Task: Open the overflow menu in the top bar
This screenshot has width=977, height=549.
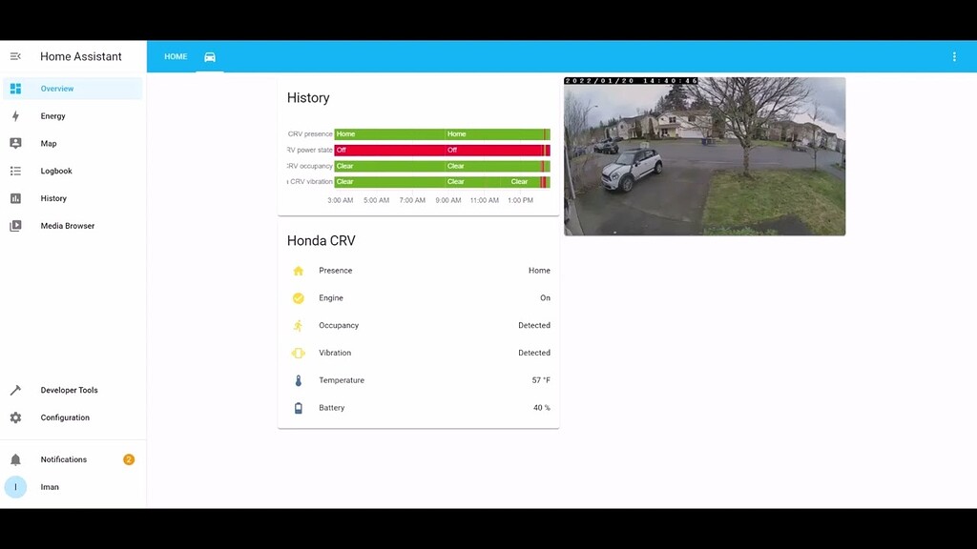Action: (953, 56)
